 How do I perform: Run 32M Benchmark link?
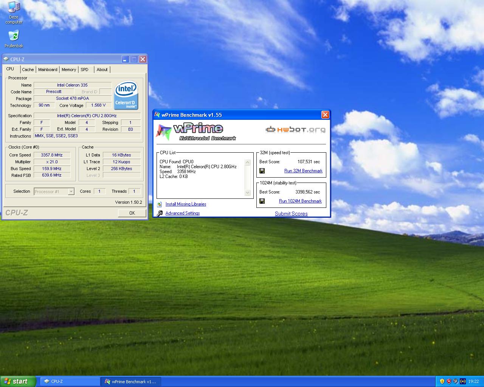303,171
